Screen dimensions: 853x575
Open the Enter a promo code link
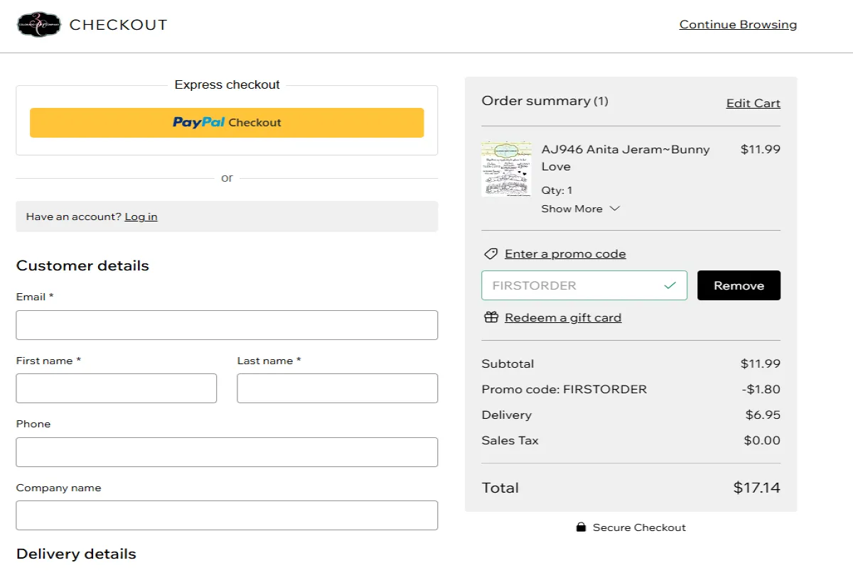[565, 253]
